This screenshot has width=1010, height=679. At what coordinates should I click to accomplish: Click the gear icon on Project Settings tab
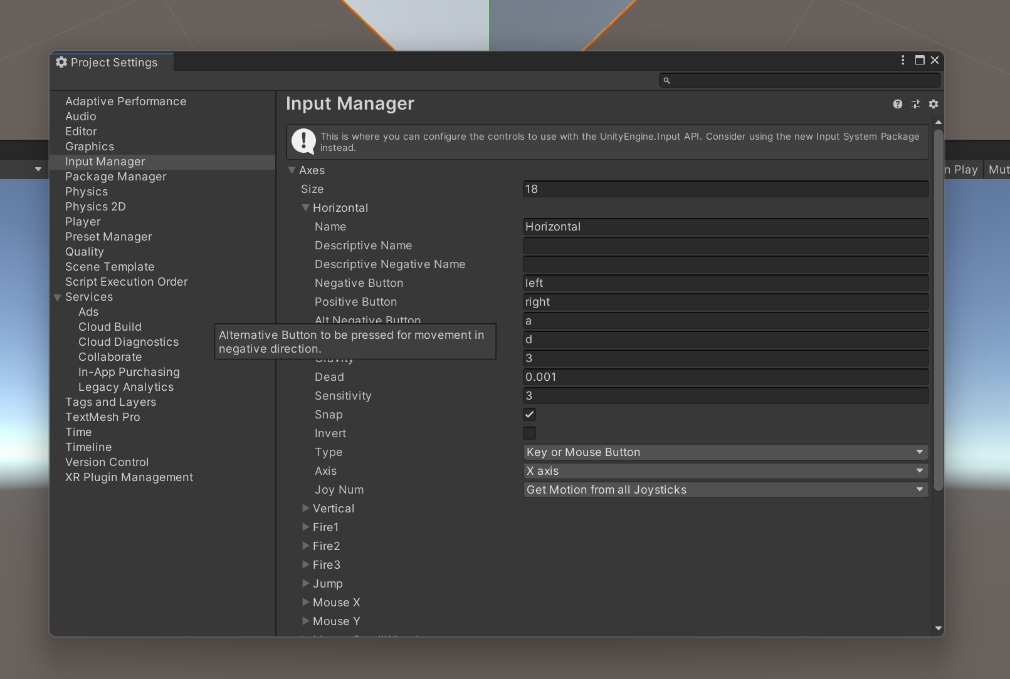click(x=61, y=62)
